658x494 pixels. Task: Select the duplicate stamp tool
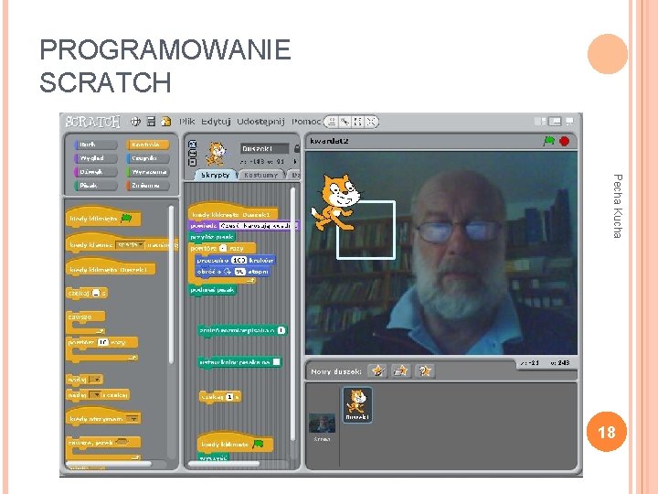(x=332, y=122)
